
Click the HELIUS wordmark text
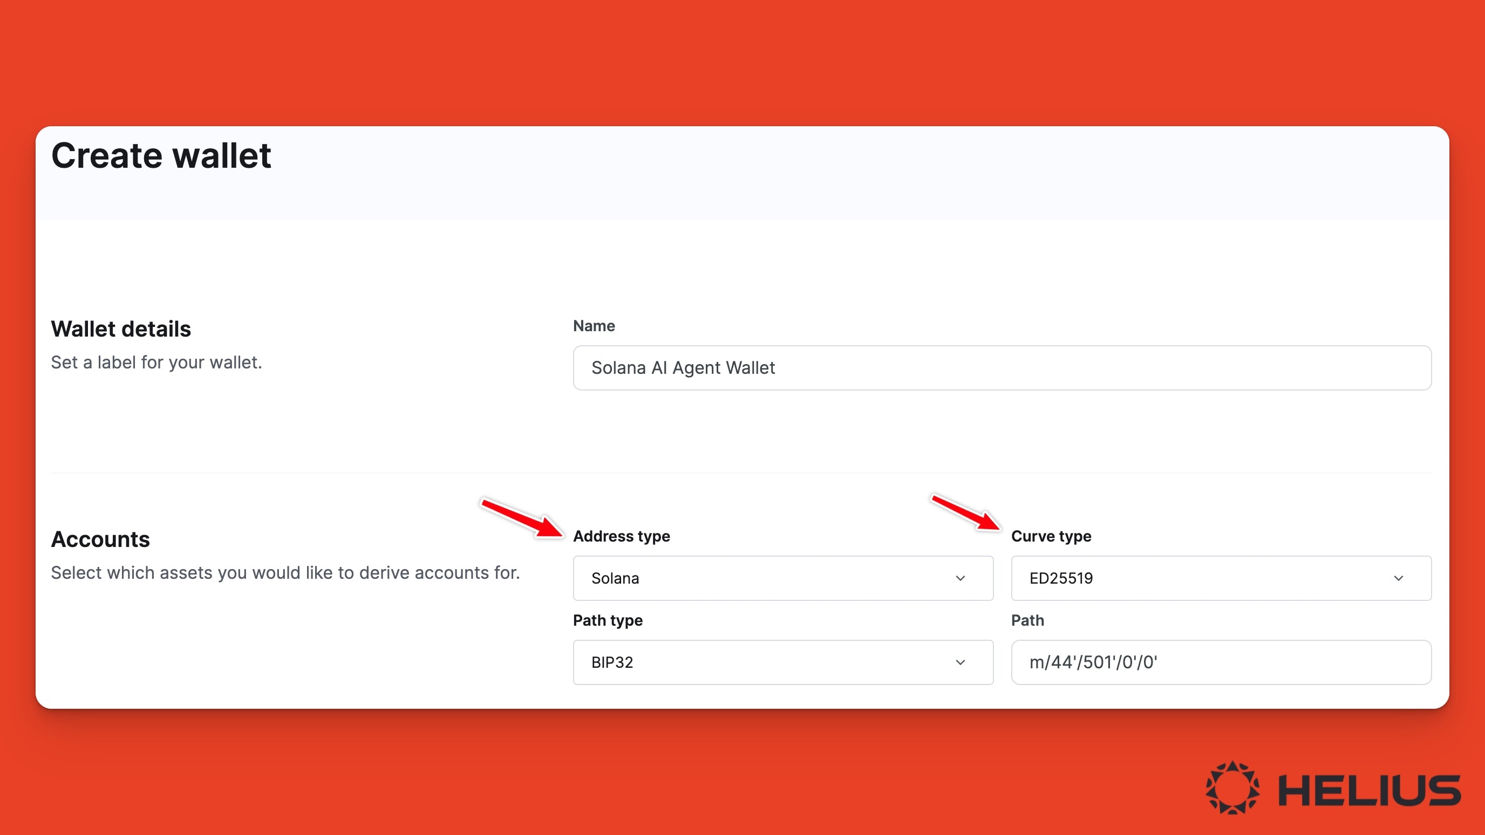(1369, 790)
